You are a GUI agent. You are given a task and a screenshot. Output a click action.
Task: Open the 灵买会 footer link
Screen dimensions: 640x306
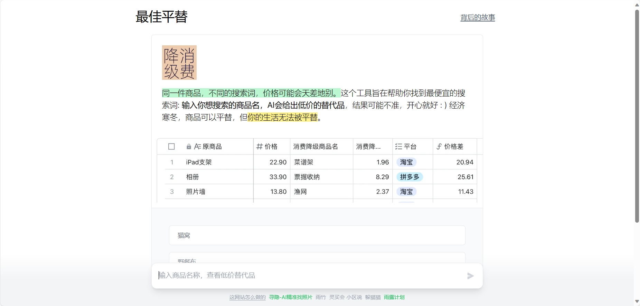click(x=337, y=297)
